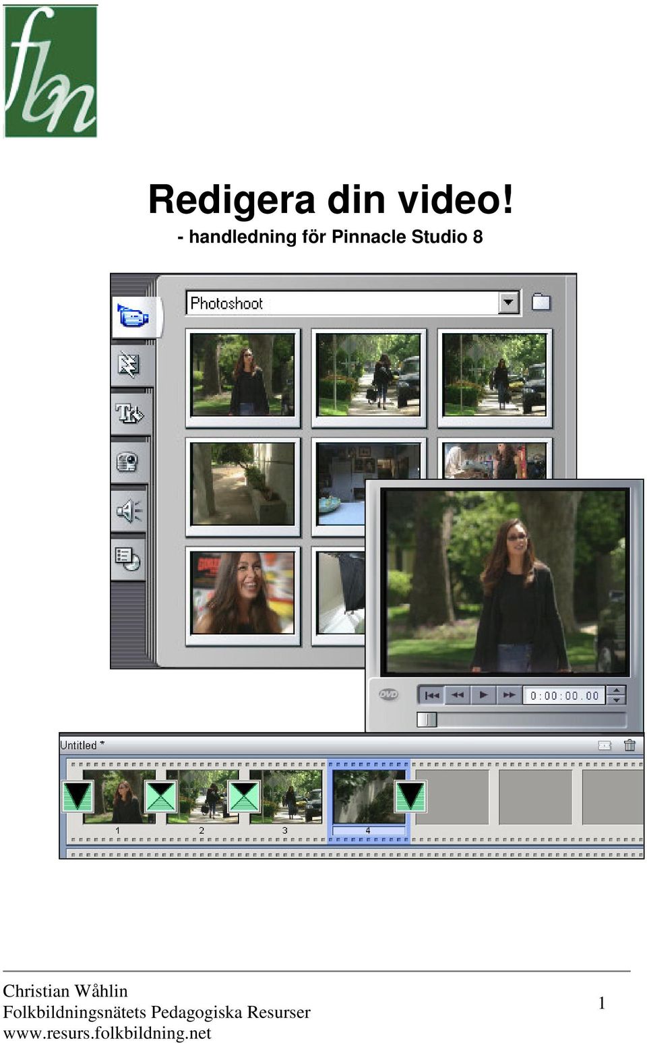647x1043 pixels.
Task: Select storyboard clip 2
Action: tap(202, 797)
